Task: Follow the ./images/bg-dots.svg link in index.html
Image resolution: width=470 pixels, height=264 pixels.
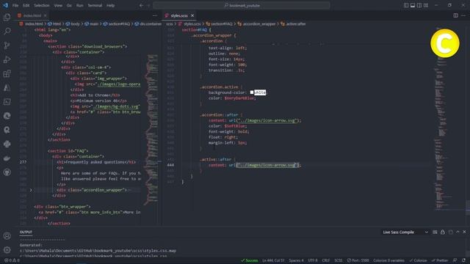Action: click(x=116, y=106)
